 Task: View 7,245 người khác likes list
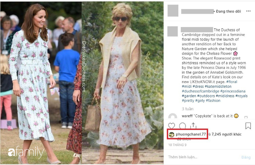(226, 134)
